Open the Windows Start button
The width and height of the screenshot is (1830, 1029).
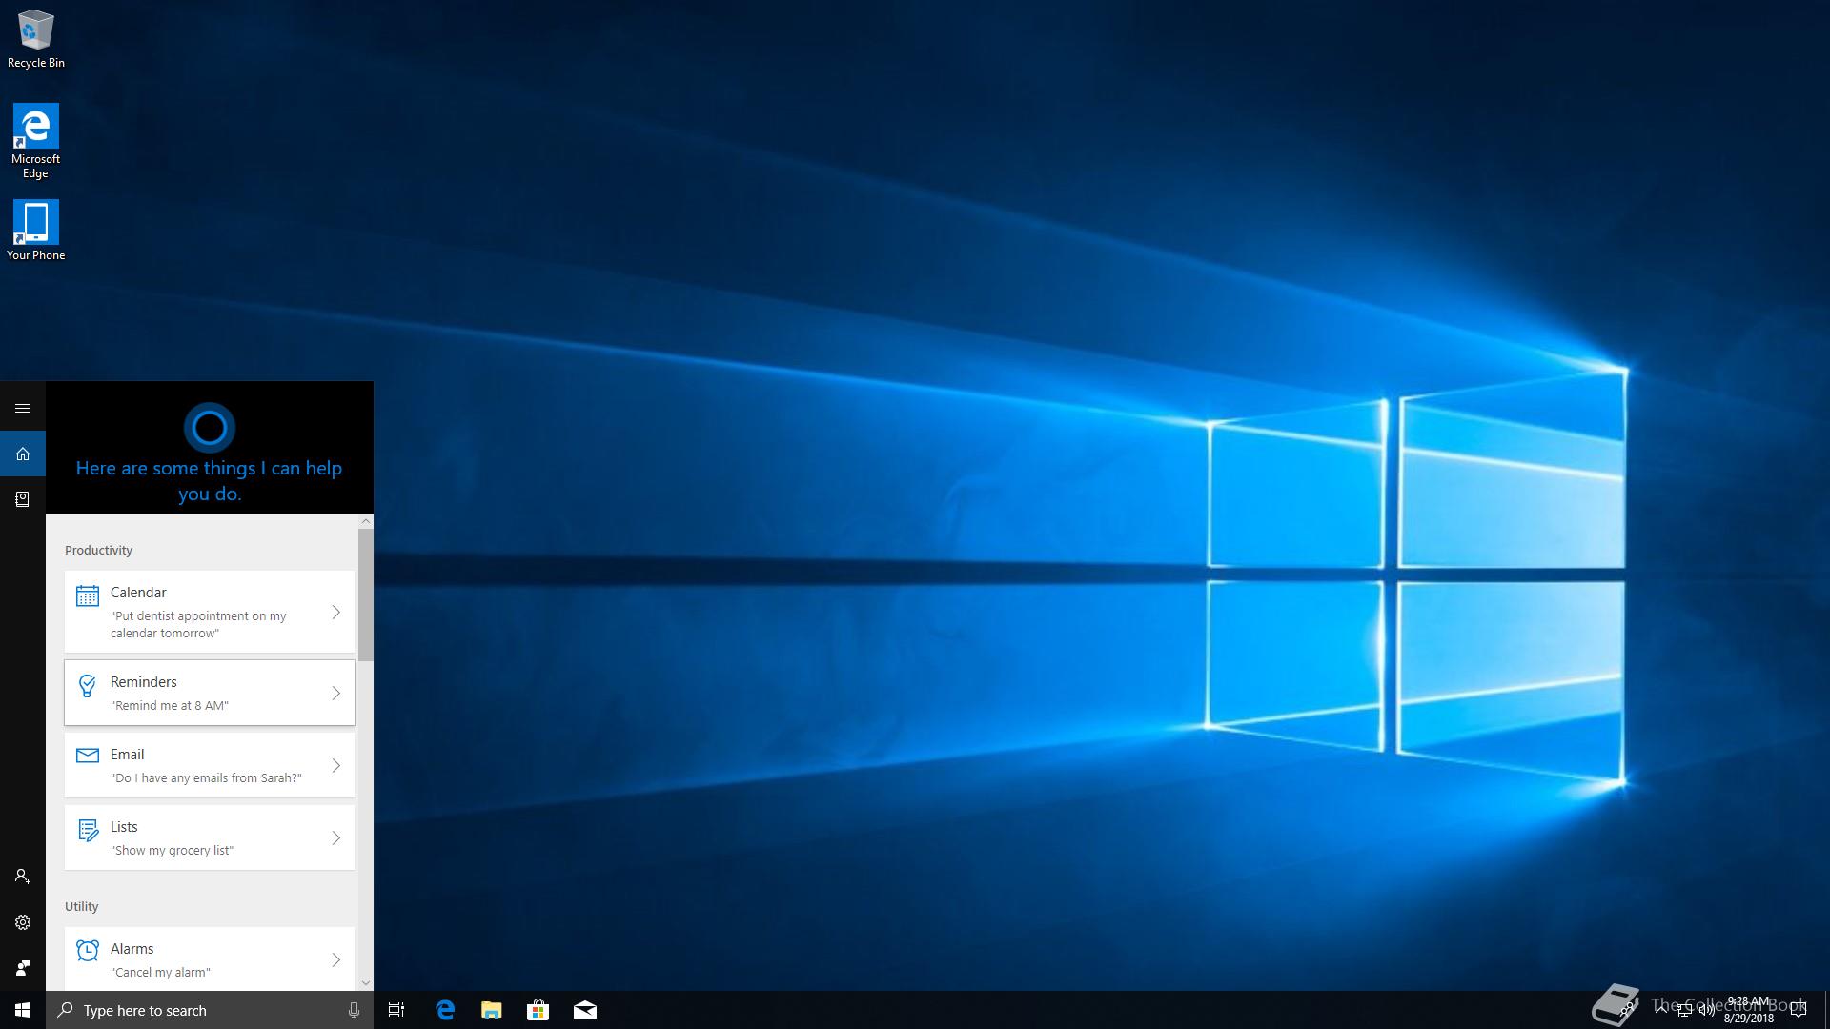point(23,1010)
